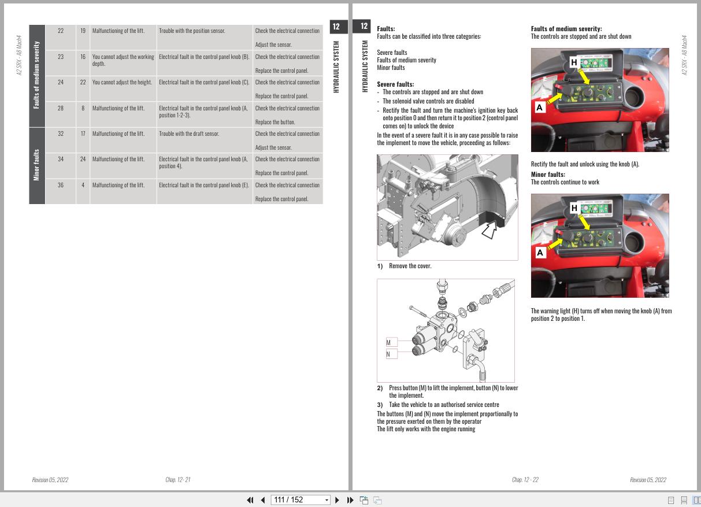Image resolution: width=701 pixels, height=507 pixels.
Task: Click 'Rectify the fault and unlock using the knob (A).'
Action: pos(585,164)
